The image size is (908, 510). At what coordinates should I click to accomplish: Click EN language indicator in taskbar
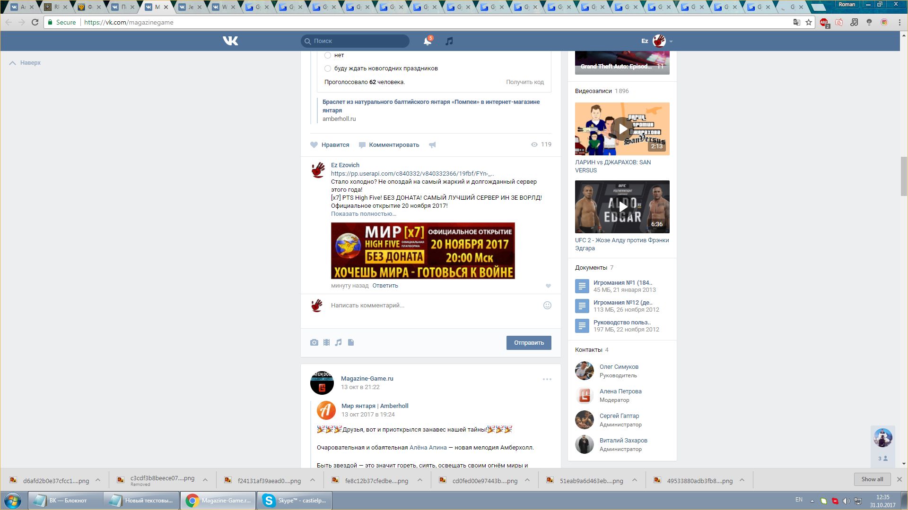[799, 500]
